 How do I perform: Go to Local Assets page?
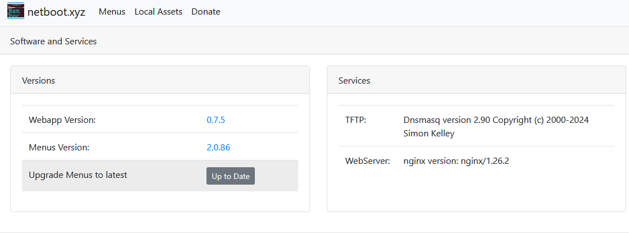point(159,12)
